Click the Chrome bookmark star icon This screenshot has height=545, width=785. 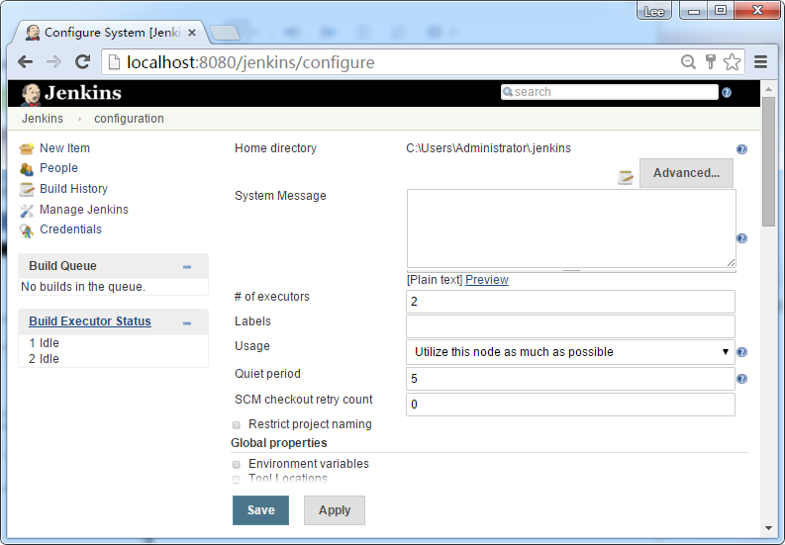[733, 62]
